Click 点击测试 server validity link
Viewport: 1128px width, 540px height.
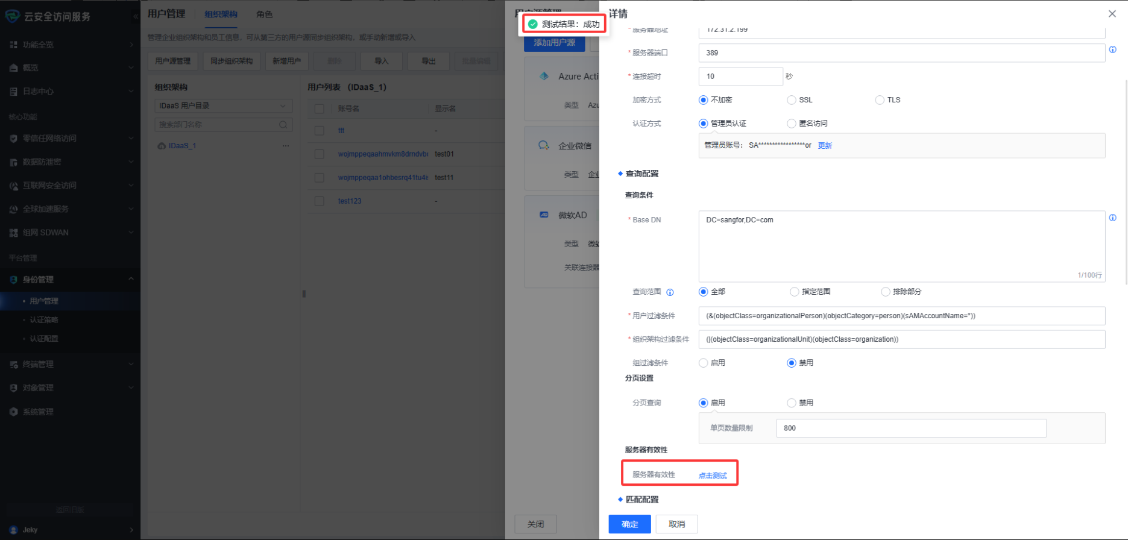click(x=713, y=476)
